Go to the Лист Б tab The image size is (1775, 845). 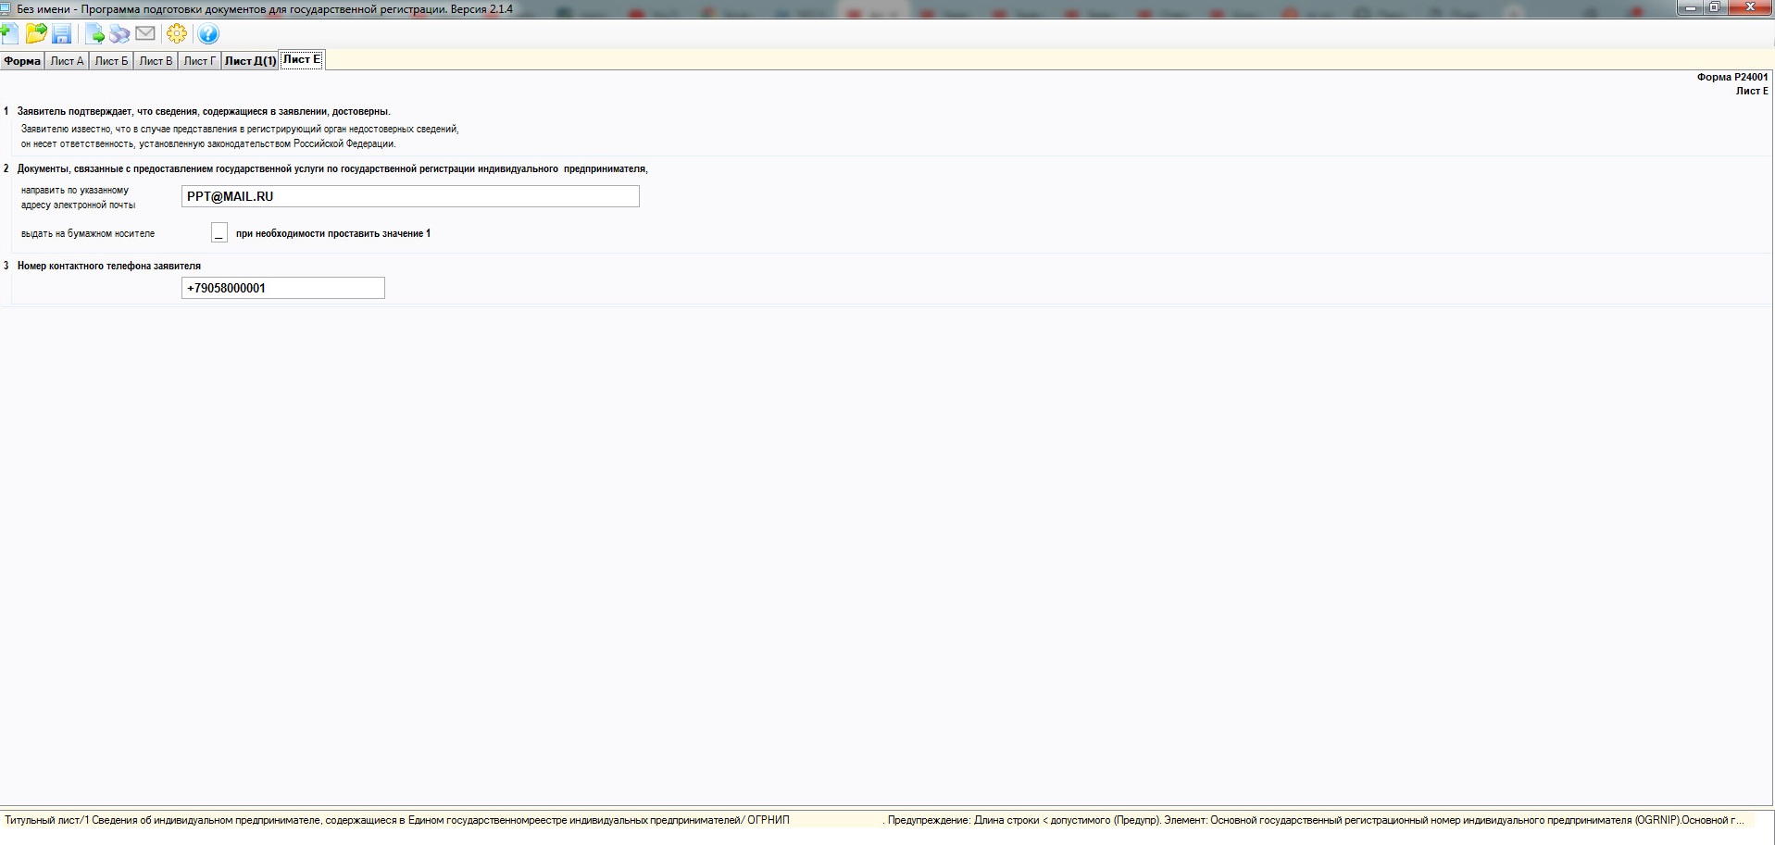coord(111,61)
